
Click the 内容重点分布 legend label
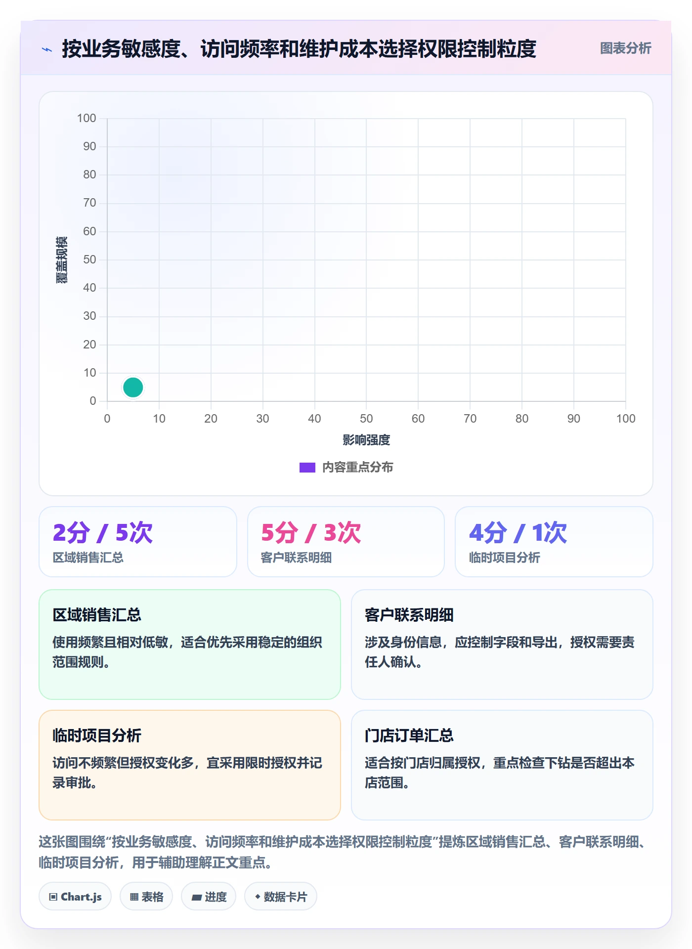(x=357, y=467)
